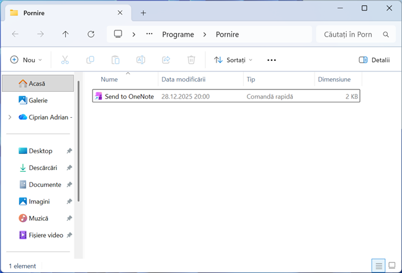Open Programe in the breadcrumb path
The width and height of the screenshot is (402, 273).
tap(178, 35)
